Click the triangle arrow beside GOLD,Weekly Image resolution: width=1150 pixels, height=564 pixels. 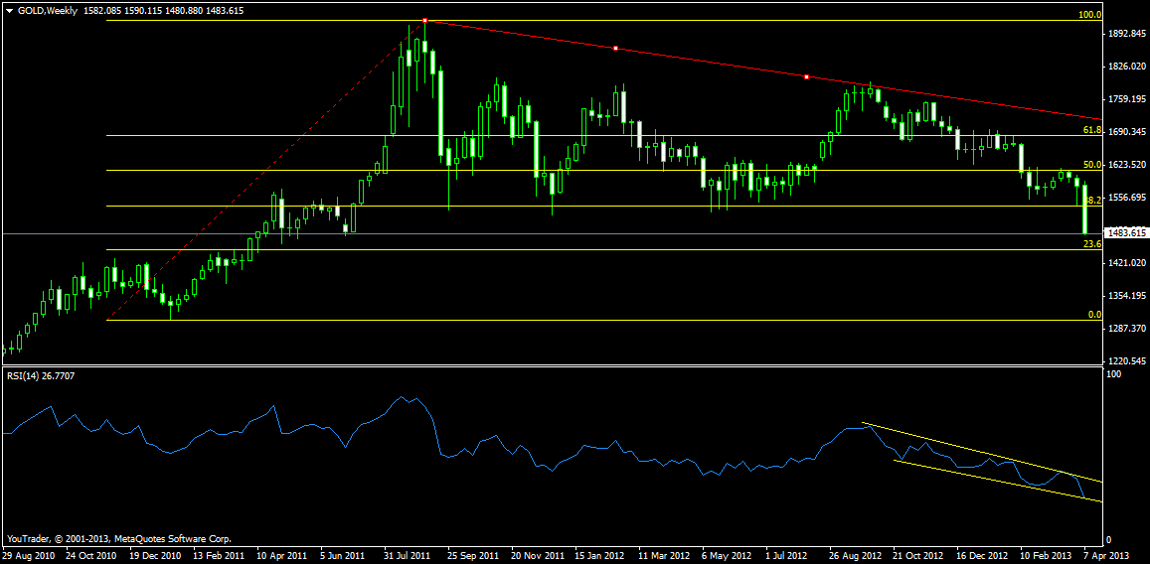tap(9, 10)
